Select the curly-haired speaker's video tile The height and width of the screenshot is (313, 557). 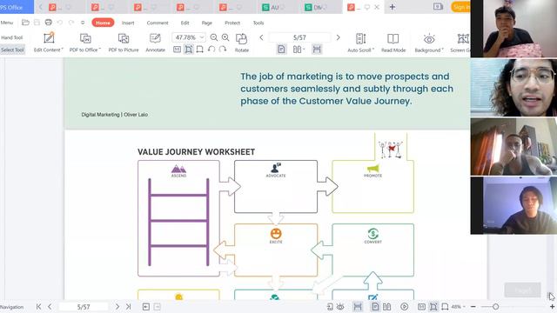tap(513, 87)
